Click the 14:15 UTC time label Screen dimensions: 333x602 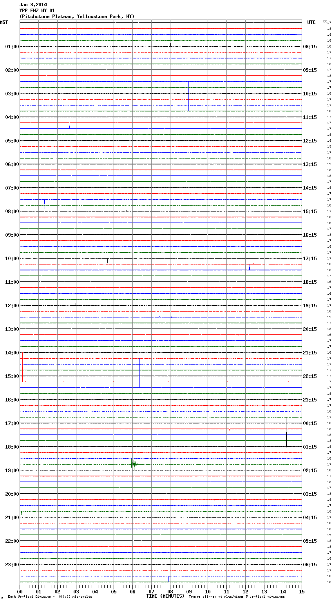pos(310,188)
